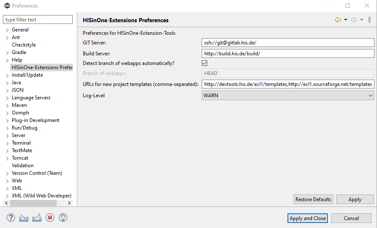This screenshot has height=228, width=377.
Task: Expand the Java tree node
Action: (8, 83)
